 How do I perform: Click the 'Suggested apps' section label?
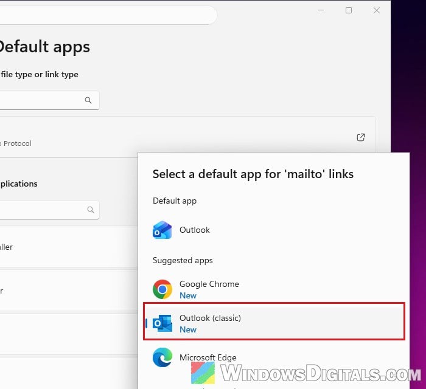pos(183,260)
